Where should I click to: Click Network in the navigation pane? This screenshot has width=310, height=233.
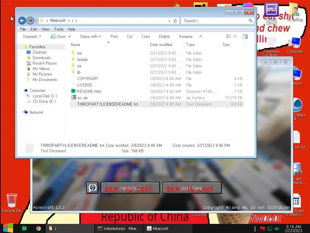click(36, 112)
